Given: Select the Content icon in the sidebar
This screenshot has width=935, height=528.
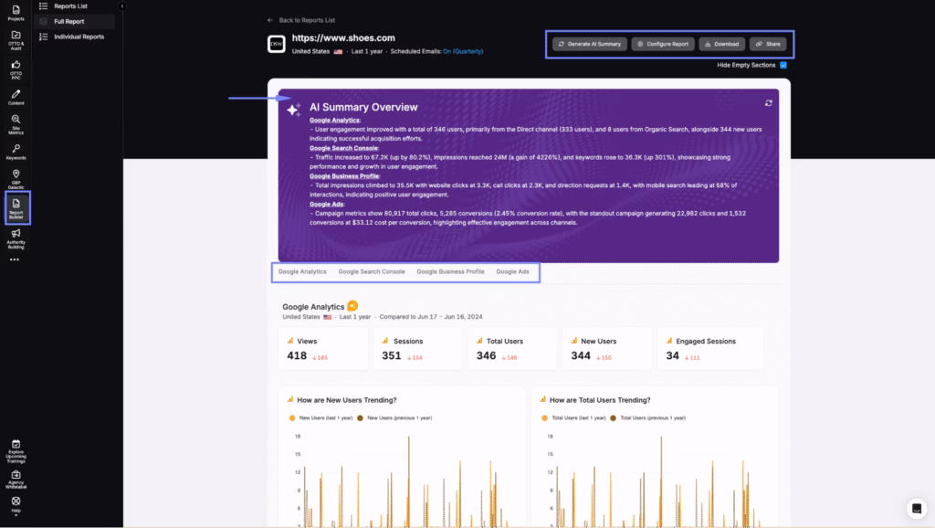Looking at the screenshot, I should [x=15, y=96].
